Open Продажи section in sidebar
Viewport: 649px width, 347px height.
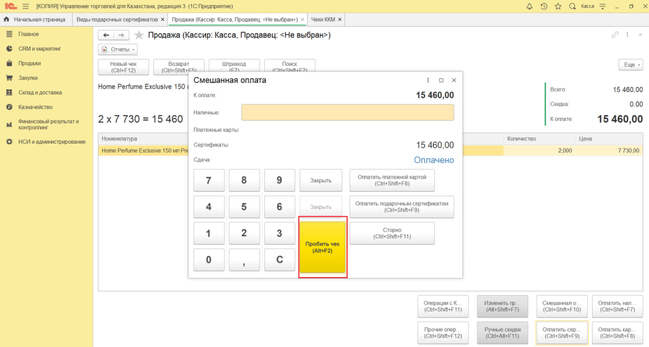click(x=29, y=63)
